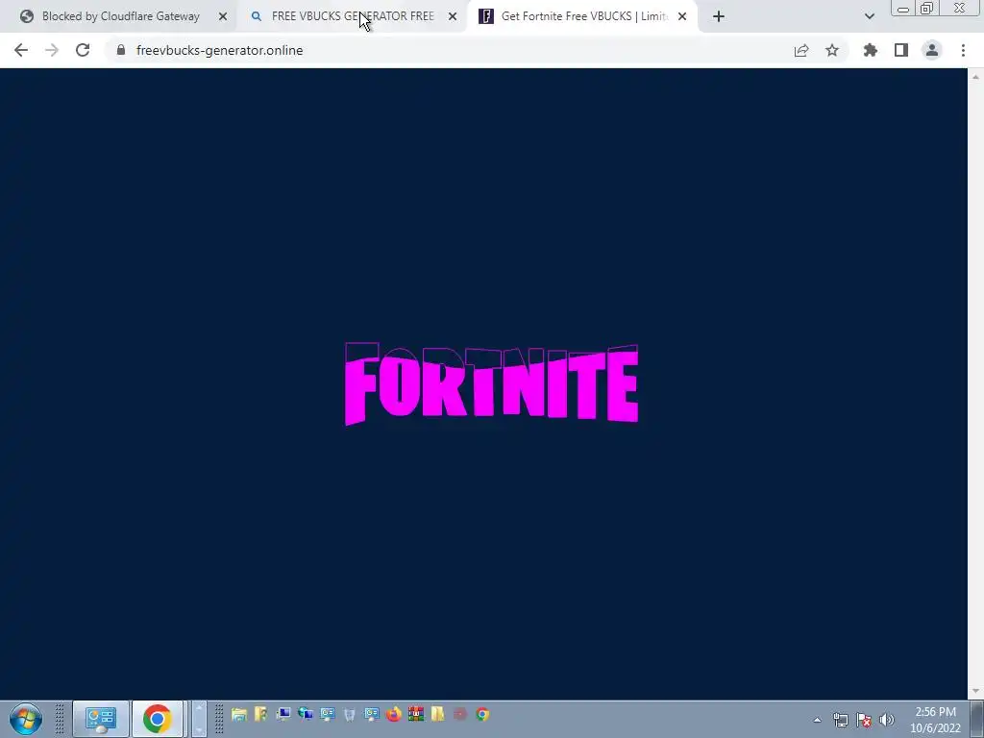Click the forward navigation arrow
984x738 pixels.
click(x=52, y=50)
